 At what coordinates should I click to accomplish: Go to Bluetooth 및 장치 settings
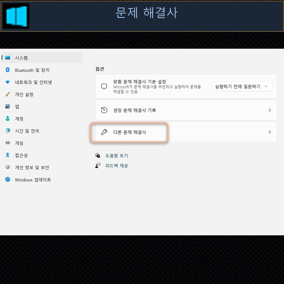[42, 70]
